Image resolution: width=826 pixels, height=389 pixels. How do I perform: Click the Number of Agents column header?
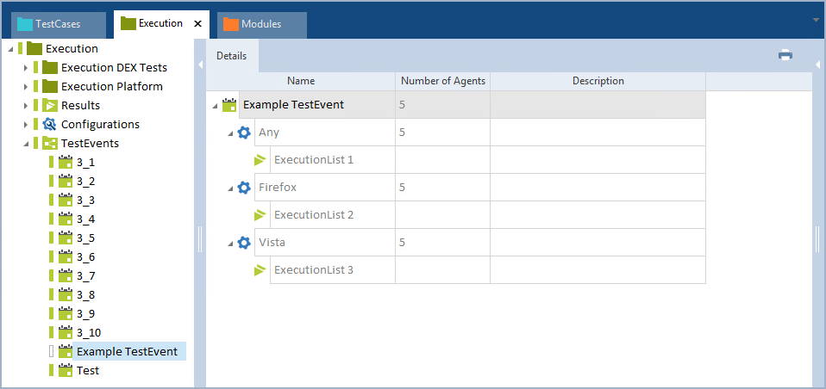click(443, 81)
